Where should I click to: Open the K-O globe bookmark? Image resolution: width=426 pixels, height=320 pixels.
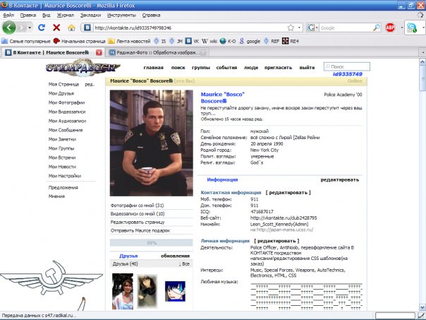228,41
